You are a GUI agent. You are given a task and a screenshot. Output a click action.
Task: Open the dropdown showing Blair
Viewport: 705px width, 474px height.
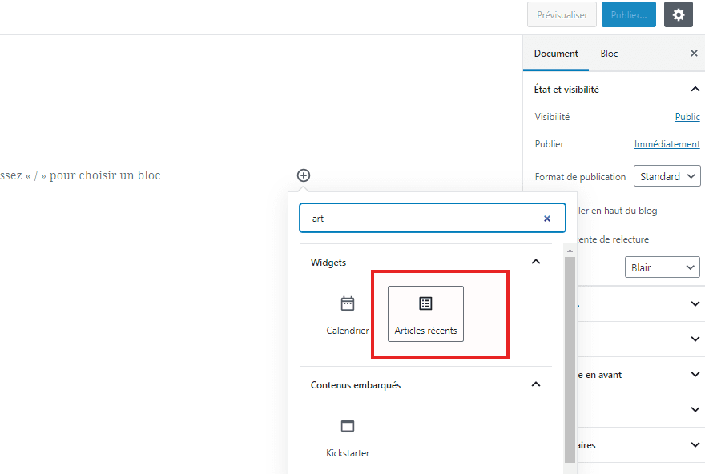coord(662,267)
